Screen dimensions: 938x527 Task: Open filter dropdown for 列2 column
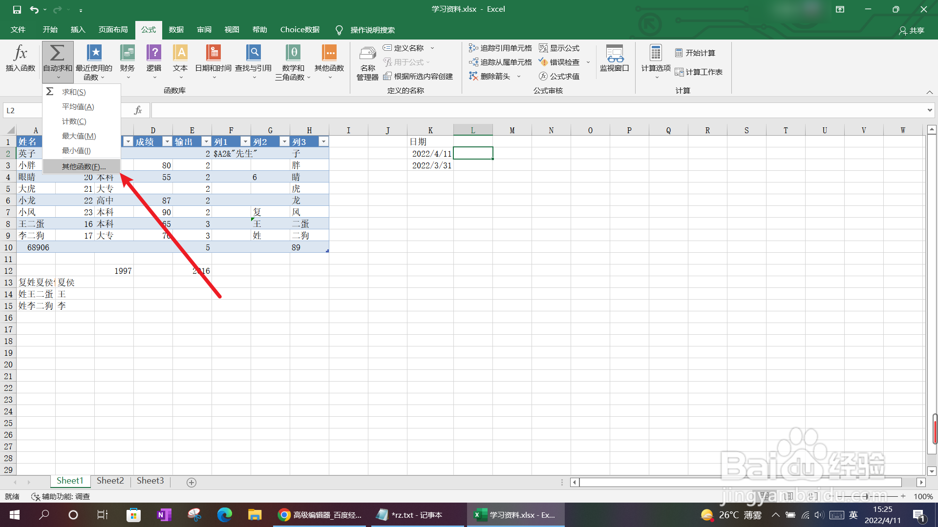point(284,142)
